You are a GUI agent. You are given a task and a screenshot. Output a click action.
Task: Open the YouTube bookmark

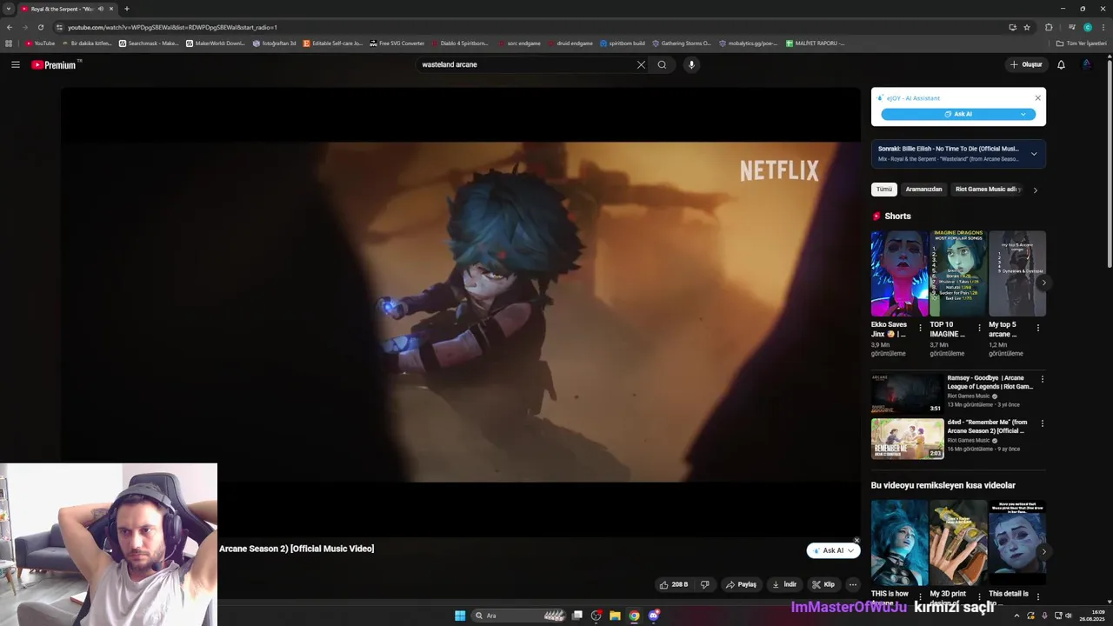[x=40, y=43]
